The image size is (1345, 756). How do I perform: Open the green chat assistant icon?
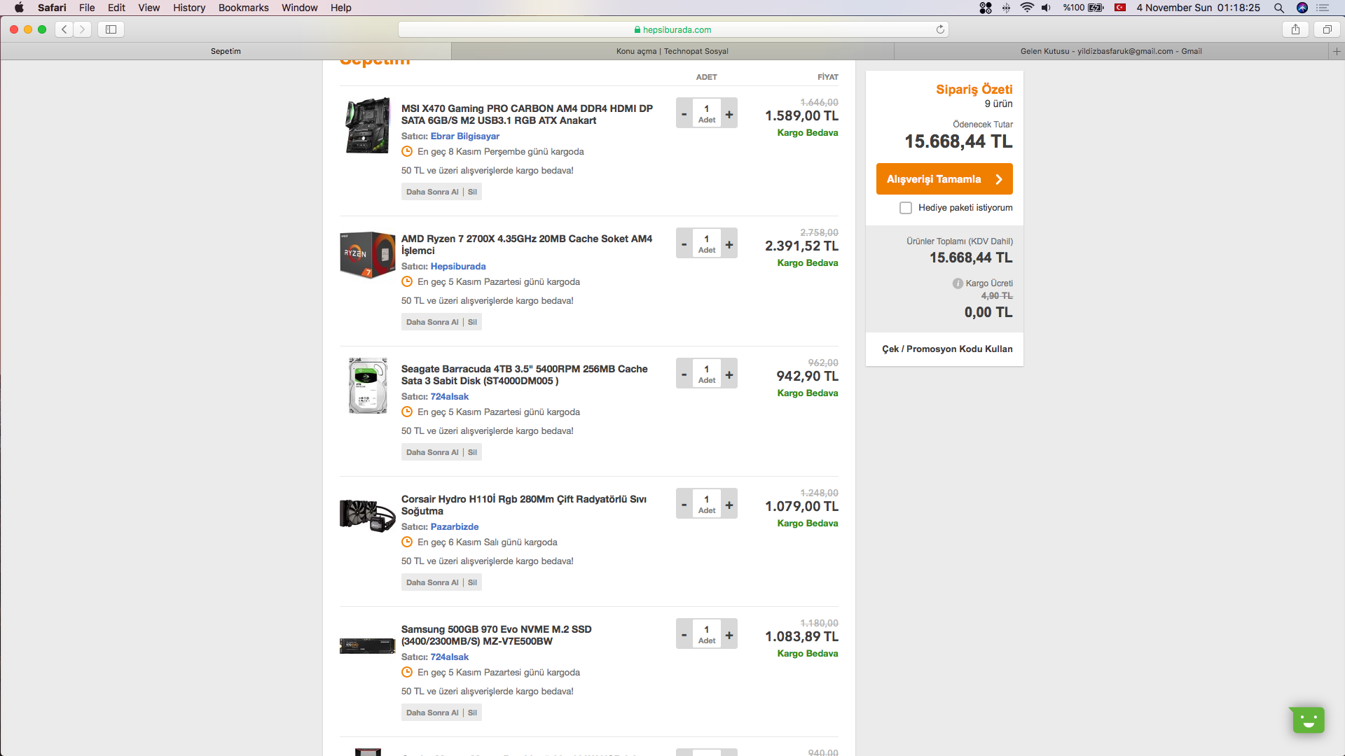point(1307,720)
